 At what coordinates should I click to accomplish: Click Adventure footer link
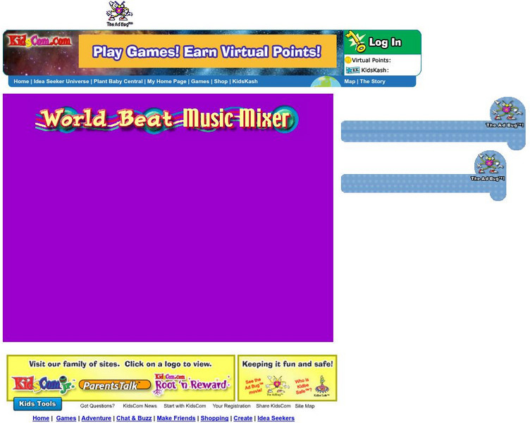(97, 418)
